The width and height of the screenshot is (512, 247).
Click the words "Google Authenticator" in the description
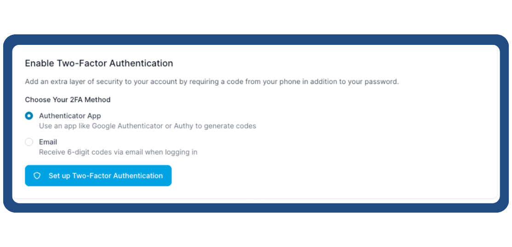pyautogui.click(x=121, y=126)
